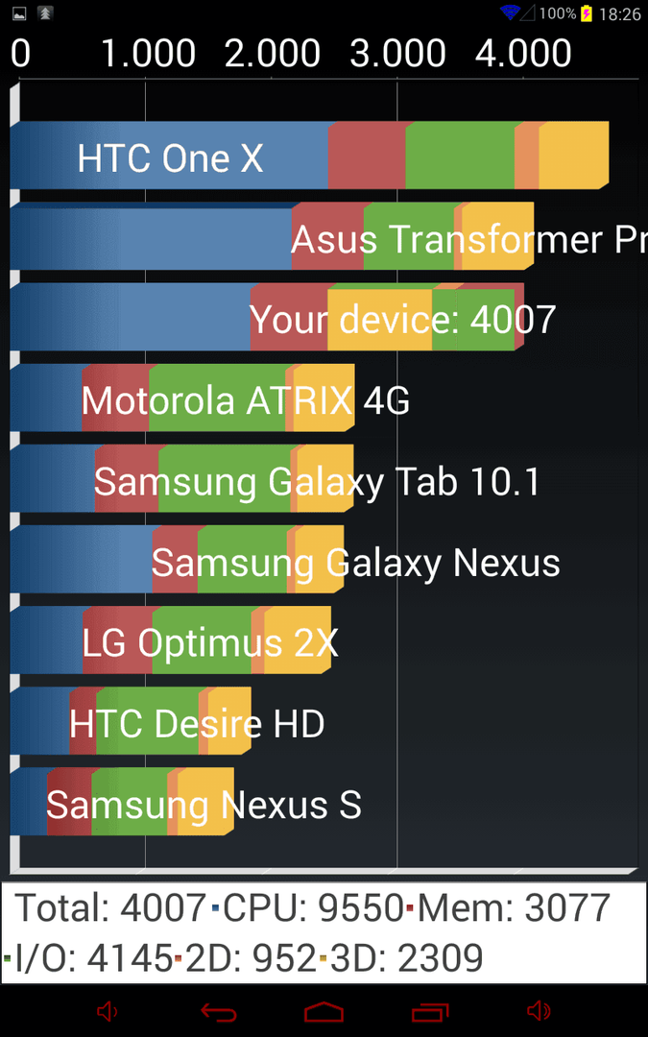Select the LG Optimus 2X bar
This screenshot has width=648, height=1037.
[171, 639]
